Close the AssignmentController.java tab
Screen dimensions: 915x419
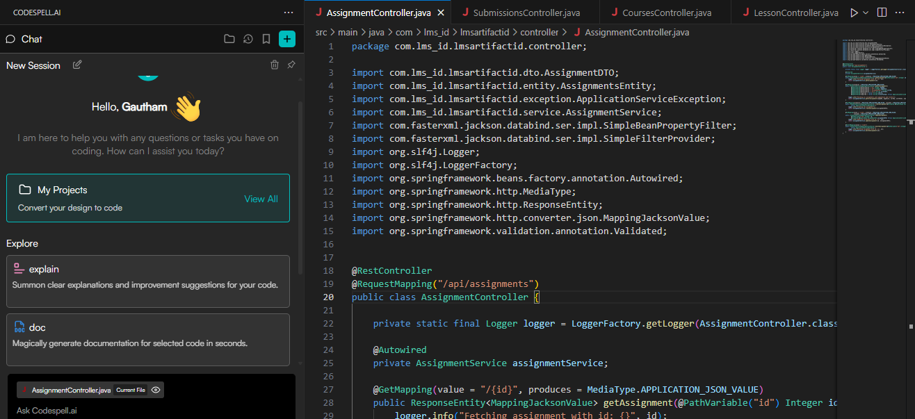click(440, 13)
